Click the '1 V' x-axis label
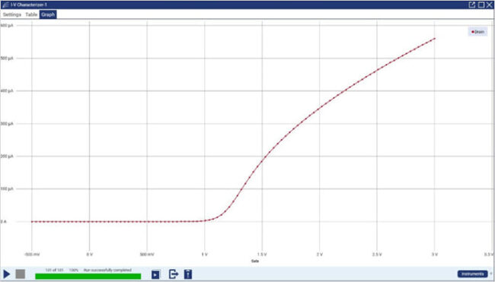The height and width of the screenshot is (282, 495). (x=204, y=254)
